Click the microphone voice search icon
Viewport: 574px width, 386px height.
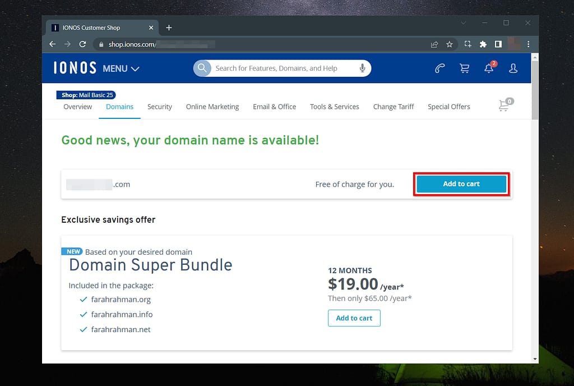pos(363,68)
